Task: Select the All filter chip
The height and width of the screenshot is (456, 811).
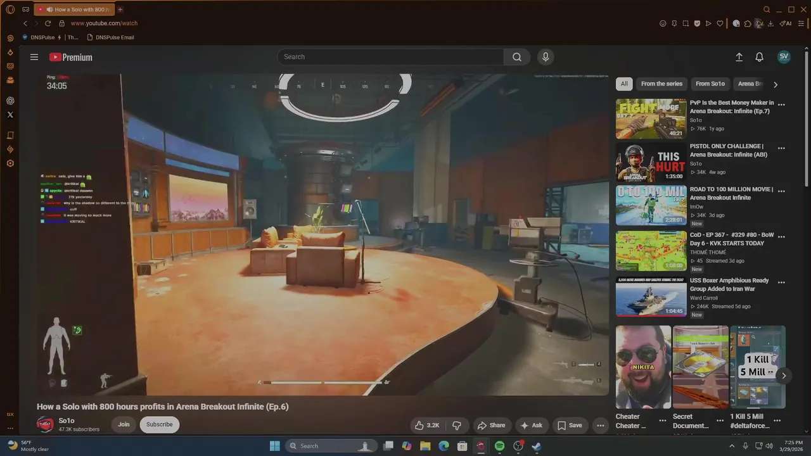Action: (x=624, y=84)
